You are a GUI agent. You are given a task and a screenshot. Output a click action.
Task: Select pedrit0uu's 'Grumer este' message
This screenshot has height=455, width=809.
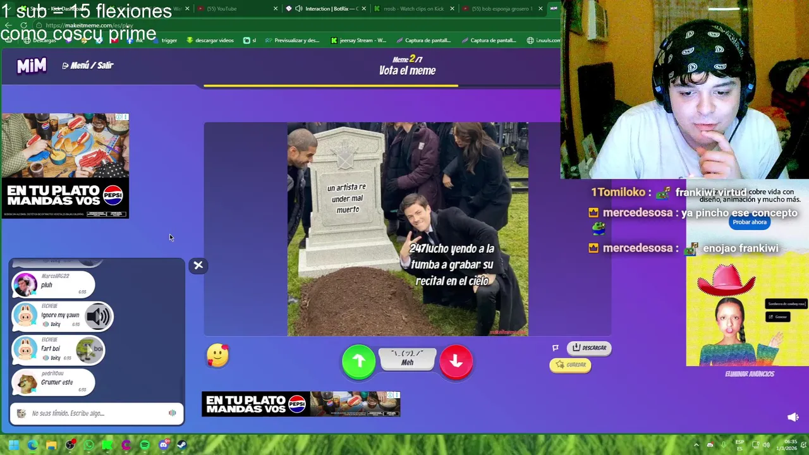[x=53, y=382]
